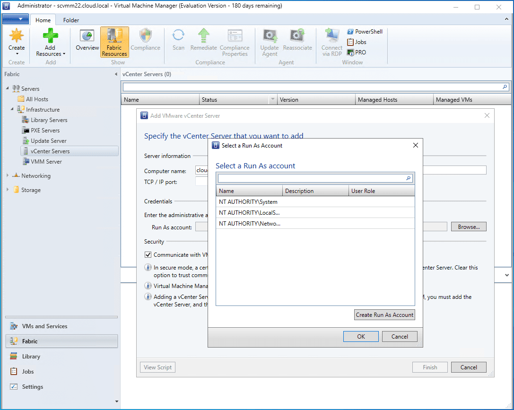
Task: Expand the Networking tree node
Action: coord(8,176)
